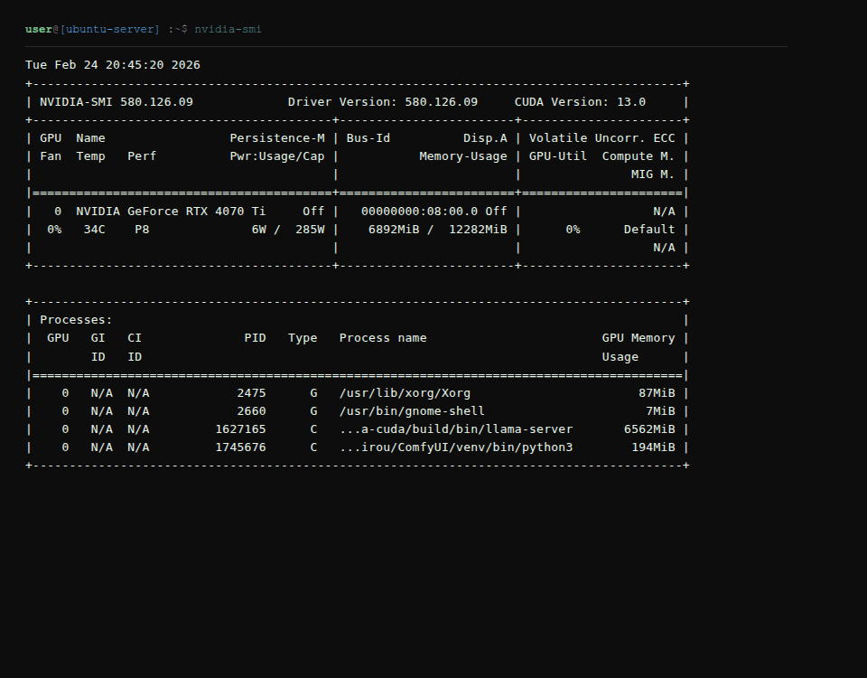
Task: Click memory usage '194MiB'
Action: click(x=653, y=447)
